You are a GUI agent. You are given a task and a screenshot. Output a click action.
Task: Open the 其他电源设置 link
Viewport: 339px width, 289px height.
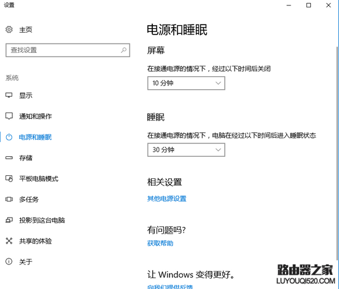166,199
